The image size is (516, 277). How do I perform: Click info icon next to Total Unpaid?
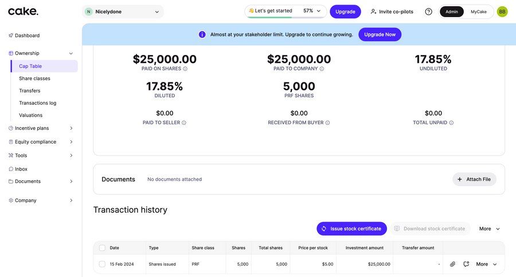pos(451,122)
